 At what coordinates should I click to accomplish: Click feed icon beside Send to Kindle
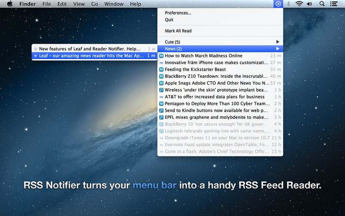click(161, 111)
